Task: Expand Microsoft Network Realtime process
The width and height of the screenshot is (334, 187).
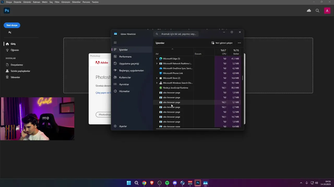Action: pyautogui.click(x=157, y=64)
